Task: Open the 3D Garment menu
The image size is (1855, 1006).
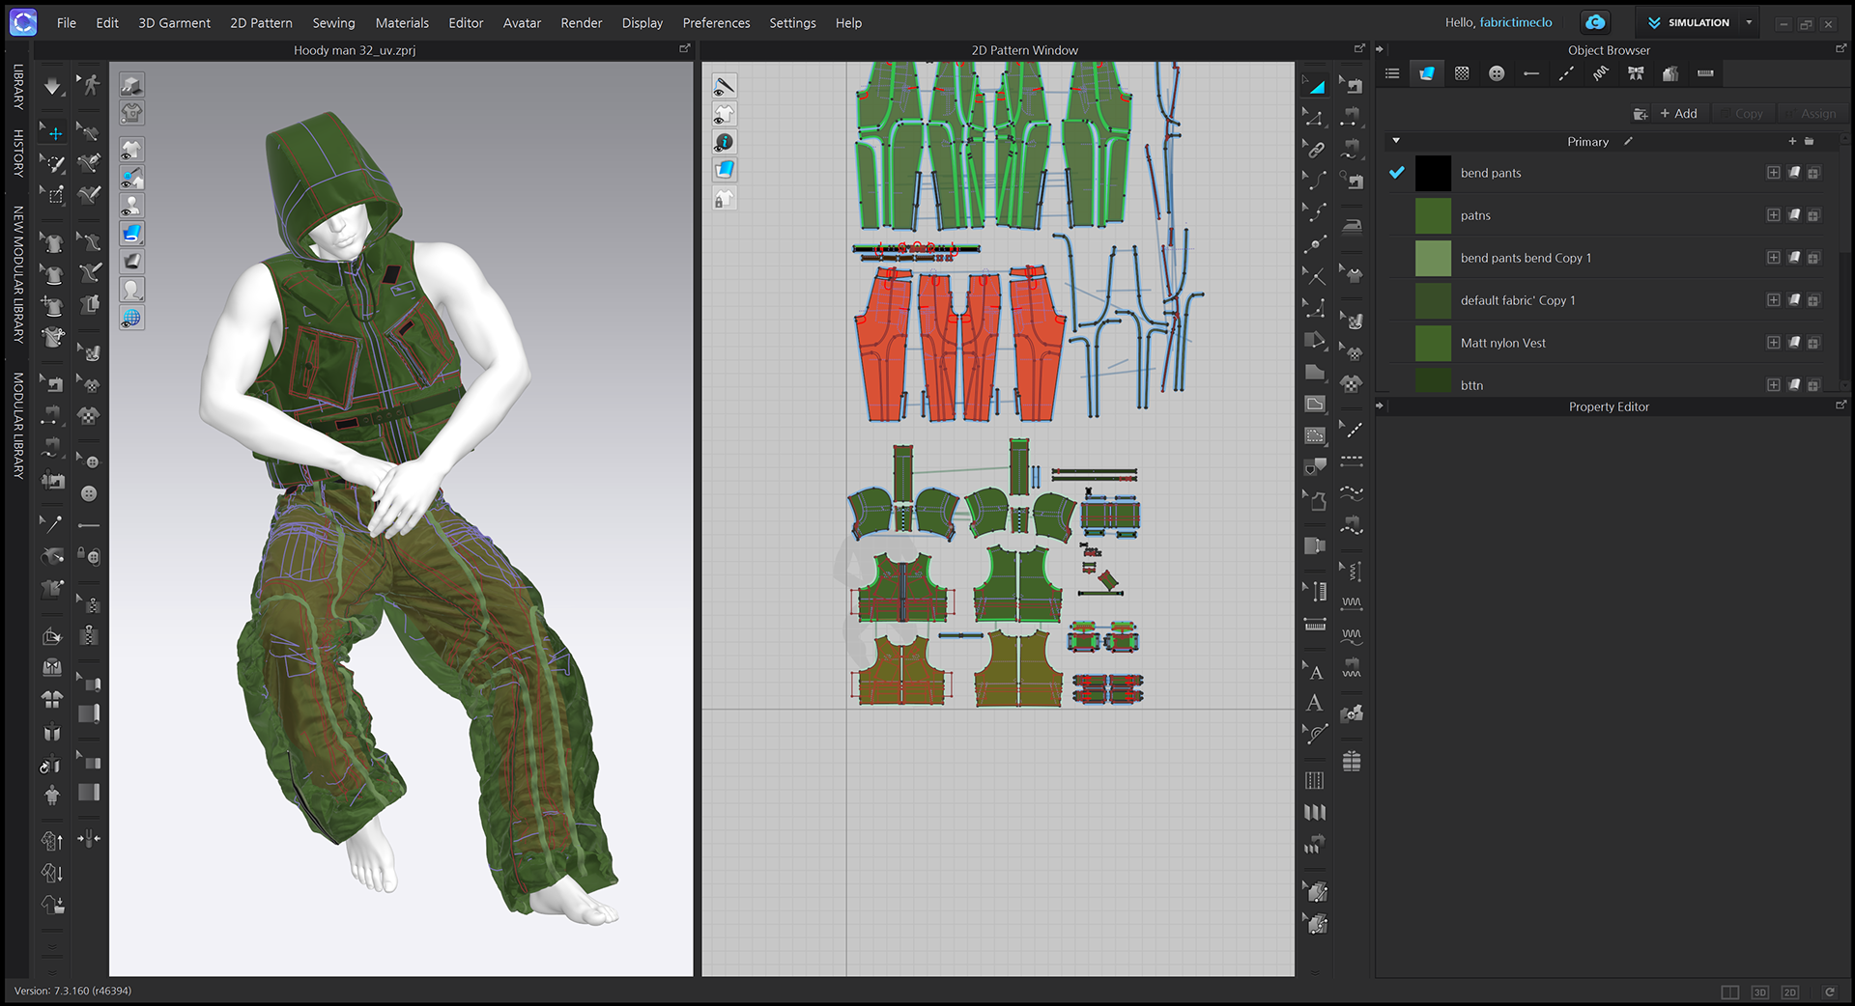Action: (174, 23)
